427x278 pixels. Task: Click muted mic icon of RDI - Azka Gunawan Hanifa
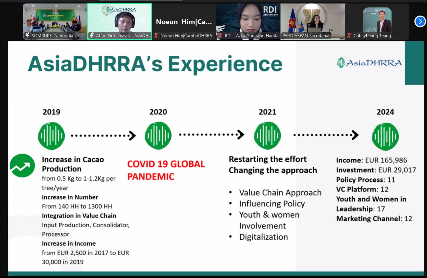[220, 35]
